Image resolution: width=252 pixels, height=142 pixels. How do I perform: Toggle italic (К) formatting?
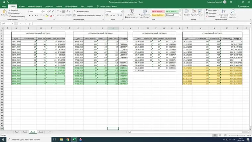pos(32,16)
